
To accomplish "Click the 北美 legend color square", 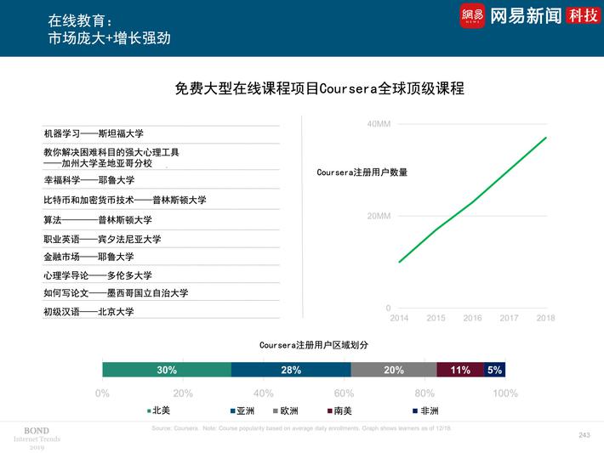I will [145, 411].
